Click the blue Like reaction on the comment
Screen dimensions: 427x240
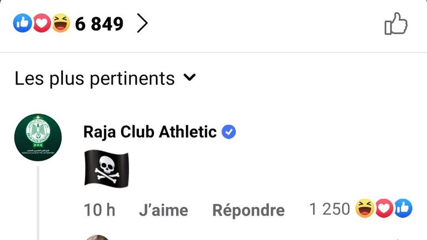click(403, 208)
